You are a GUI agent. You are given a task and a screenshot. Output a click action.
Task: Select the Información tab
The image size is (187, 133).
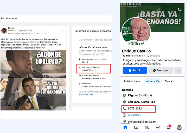point(153,81)
